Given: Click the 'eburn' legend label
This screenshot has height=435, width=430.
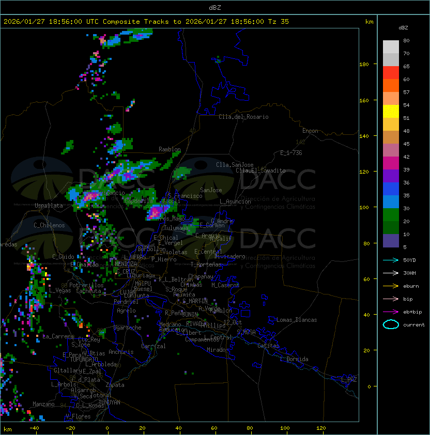Looking at the screenshot, I should [x=411, y=286].
